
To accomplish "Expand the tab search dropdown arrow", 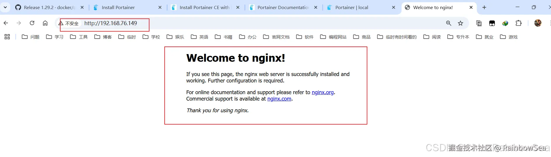I will coord(5,7).
